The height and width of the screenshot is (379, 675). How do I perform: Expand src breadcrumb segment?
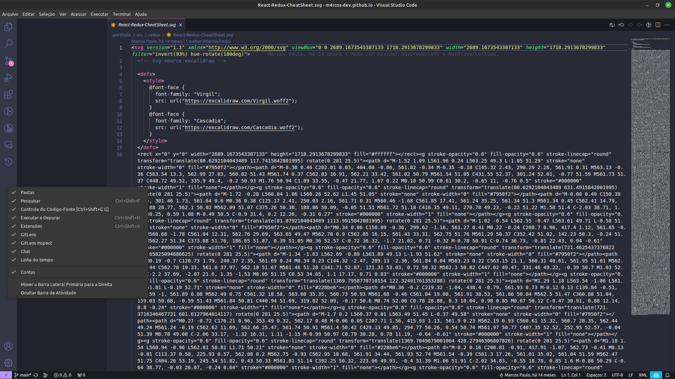tap(140, 35)
